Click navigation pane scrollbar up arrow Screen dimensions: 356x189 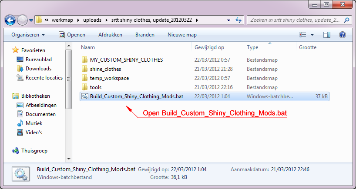coord(69,46)
